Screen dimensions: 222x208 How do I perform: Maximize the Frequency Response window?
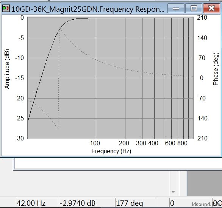pyautogui.click(x=194, y=8)
